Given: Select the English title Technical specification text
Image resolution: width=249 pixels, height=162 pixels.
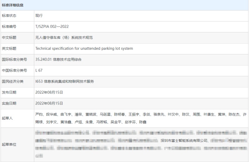Looking at the screenshot, I should (84, 49).
